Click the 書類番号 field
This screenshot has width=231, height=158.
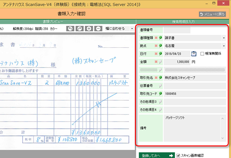177,30
